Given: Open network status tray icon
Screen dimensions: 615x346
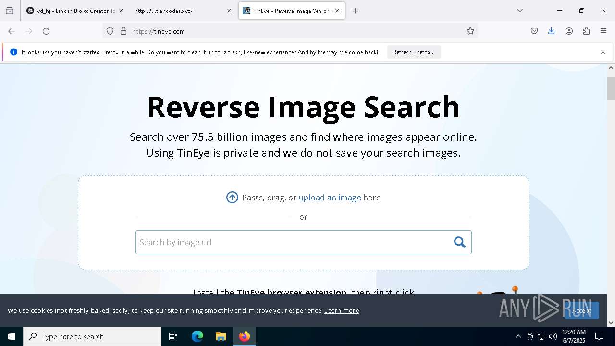Looking at the screenshot, I should [x=541, y=336].
